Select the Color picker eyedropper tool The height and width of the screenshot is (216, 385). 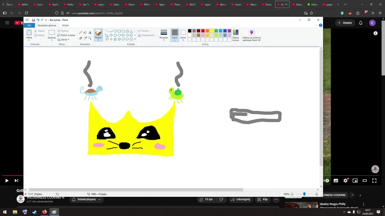pos(85,38)
